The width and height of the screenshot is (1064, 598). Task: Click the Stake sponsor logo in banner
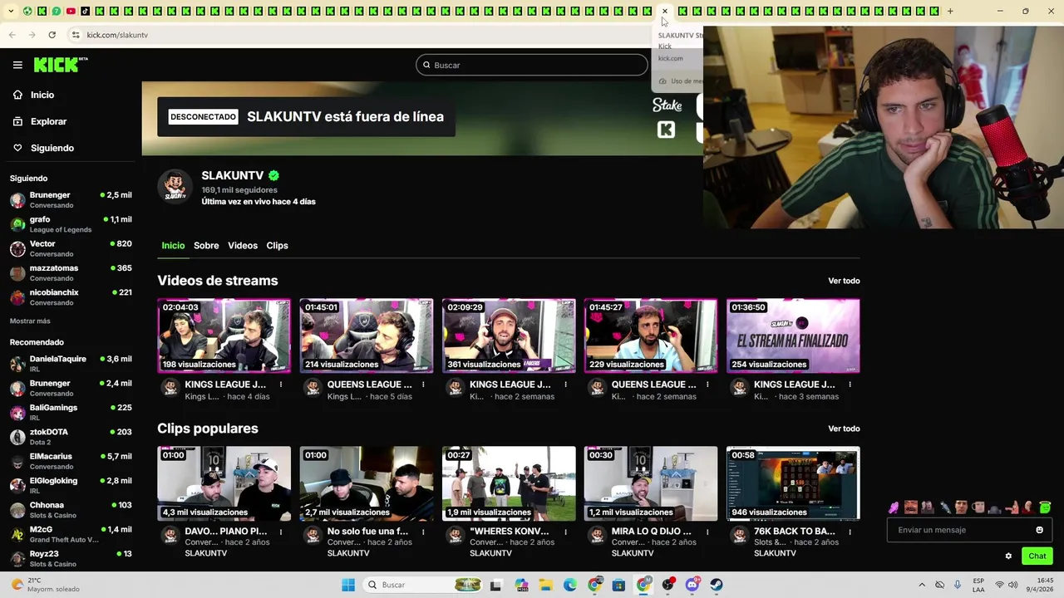coord(667,105)
